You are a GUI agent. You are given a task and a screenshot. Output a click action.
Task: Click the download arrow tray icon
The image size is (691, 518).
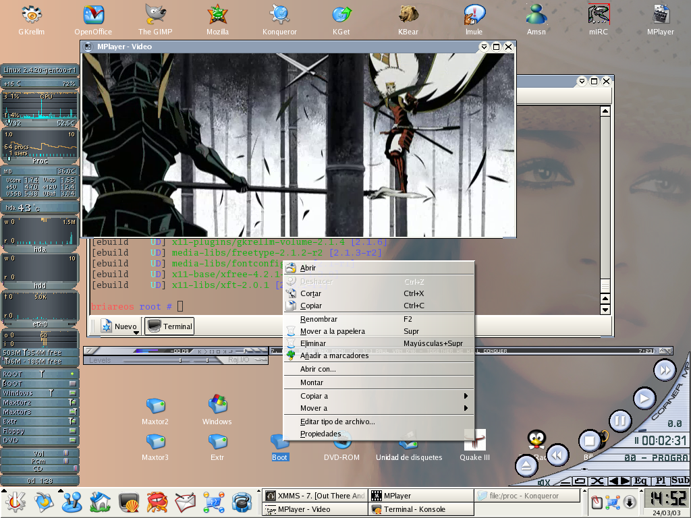tap(630, 502)
